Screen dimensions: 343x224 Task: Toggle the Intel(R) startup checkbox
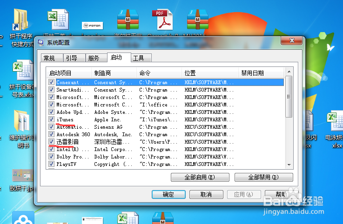pos(51,149)
